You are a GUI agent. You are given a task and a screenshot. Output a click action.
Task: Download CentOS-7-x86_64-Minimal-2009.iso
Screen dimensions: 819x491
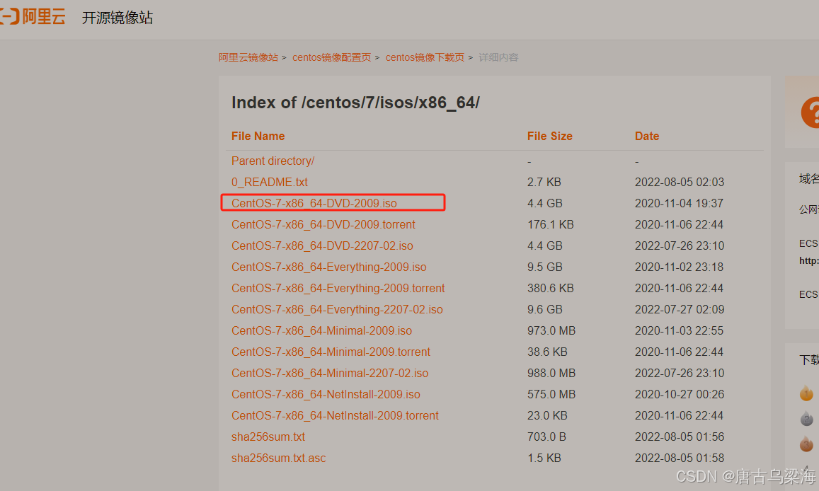click(322, 331)
